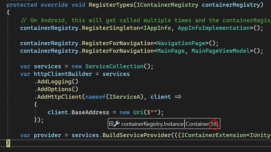271x152 pixels.
Task: Click the green Android comment line
Action: [145, 20]
